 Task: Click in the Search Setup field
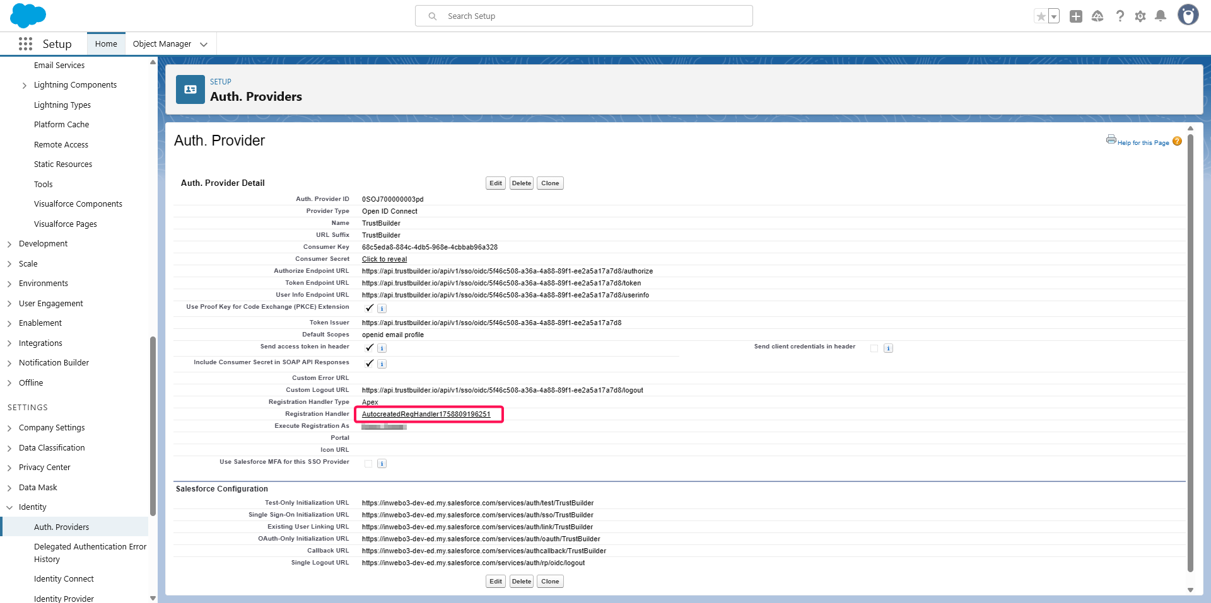pos(583,16)
